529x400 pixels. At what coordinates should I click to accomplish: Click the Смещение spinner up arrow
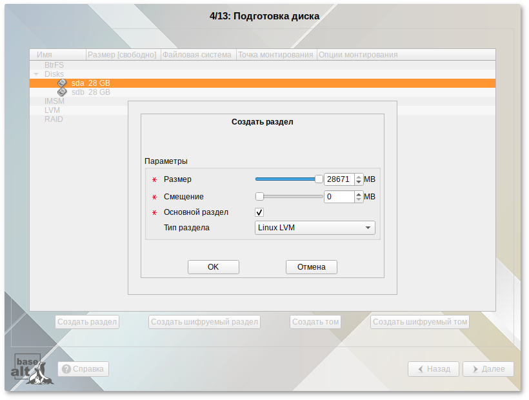click(x=359, y=194)
